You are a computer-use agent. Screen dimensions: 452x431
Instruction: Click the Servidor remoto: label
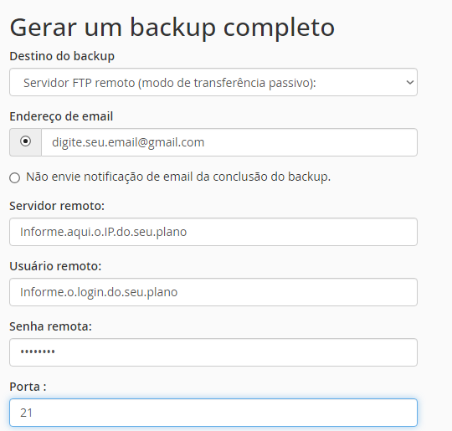(57, 206)
